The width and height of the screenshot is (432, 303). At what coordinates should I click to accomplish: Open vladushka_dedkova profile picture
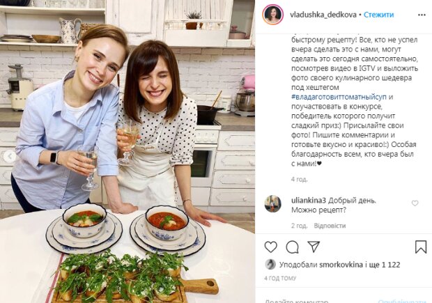(272, 15)
